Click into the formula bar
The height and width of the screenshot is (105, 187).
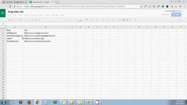(96, 24)
